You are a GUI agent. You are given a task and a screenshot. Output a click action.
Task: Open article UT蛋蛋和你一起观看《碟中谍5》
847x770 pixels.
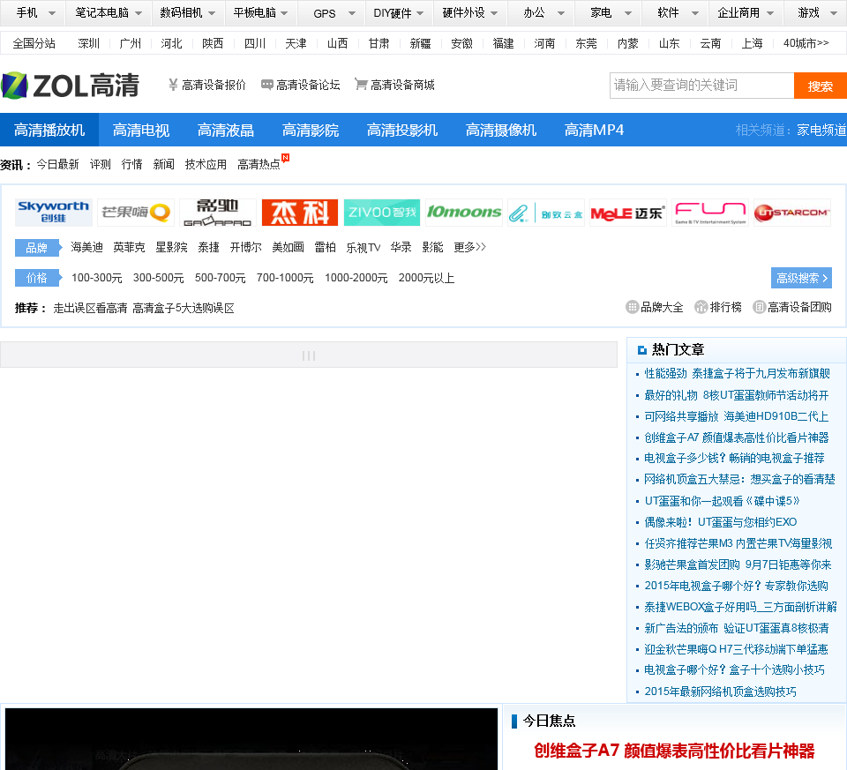(x=722, y=501)
